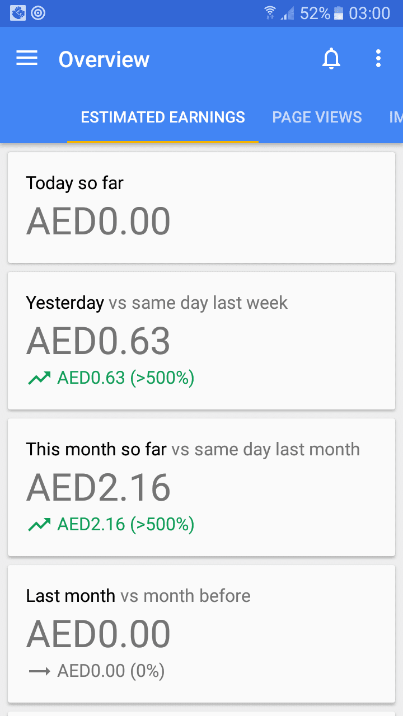Viewport: 403px width, 716px height.
Task: Tap the flat arrow under Last month
Action: [39, 671]
